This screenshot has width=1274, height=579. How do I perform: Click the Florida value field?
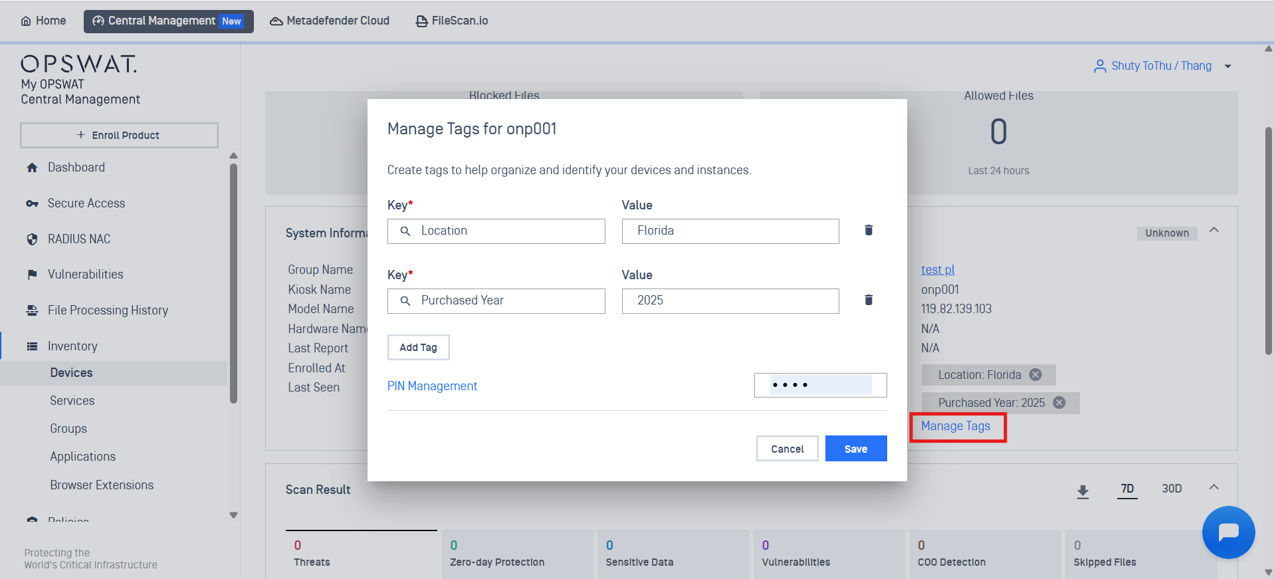730,231
